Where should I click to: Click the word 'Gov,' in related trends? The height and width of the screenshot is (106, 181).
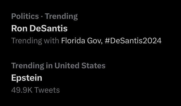95,41
